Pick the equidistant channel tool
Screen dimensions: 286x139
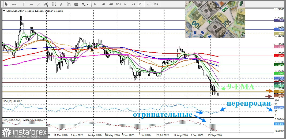[46, 4]
